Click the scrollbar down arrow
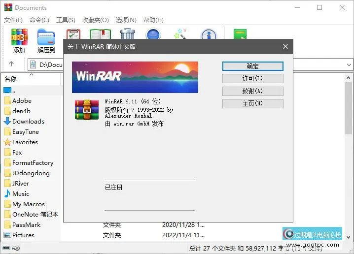Screen dimensions: 354x254 pyautogui.click(x=349, y=237)
